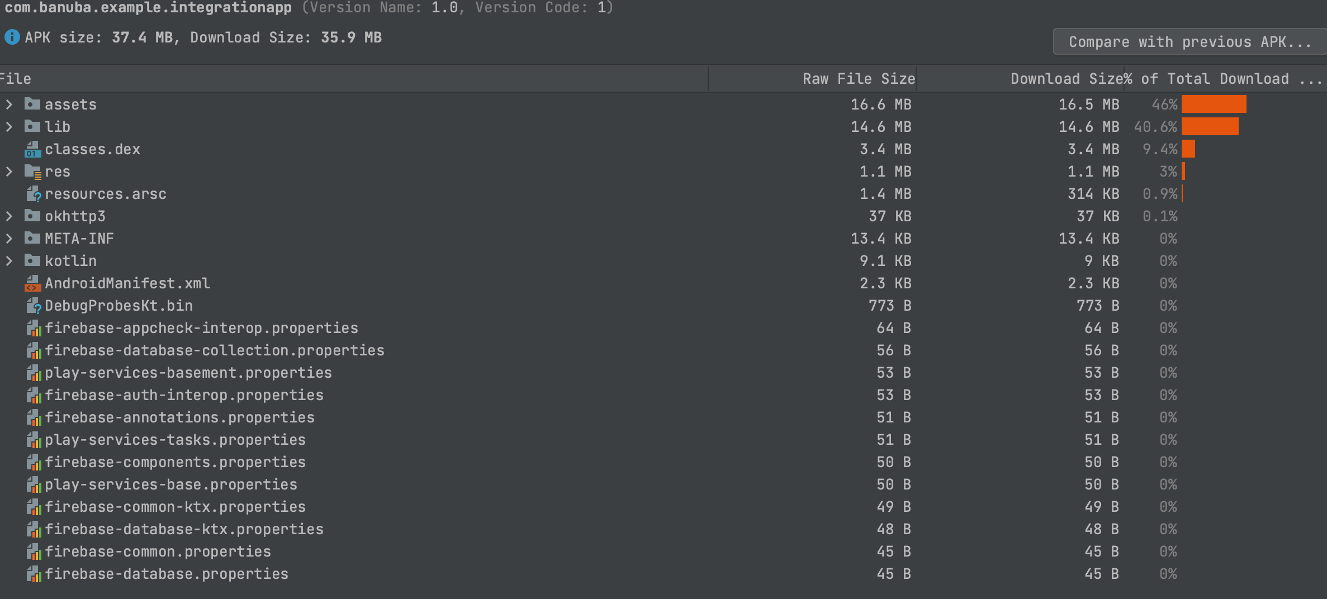The image size is (1327, 599).
Task: Select firebase-common-ktx.properties name
Action: coord(175,507)
